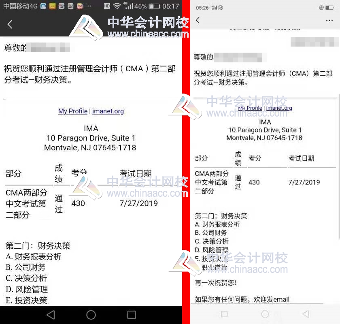Select 'A. 财务报表分析' in right email
The image size is (340, 324).
(217, 224)
